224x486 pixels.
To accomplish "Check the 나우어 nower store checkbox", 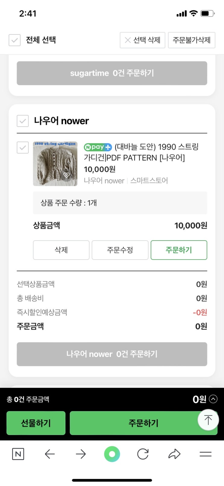I will coord(23,121).
